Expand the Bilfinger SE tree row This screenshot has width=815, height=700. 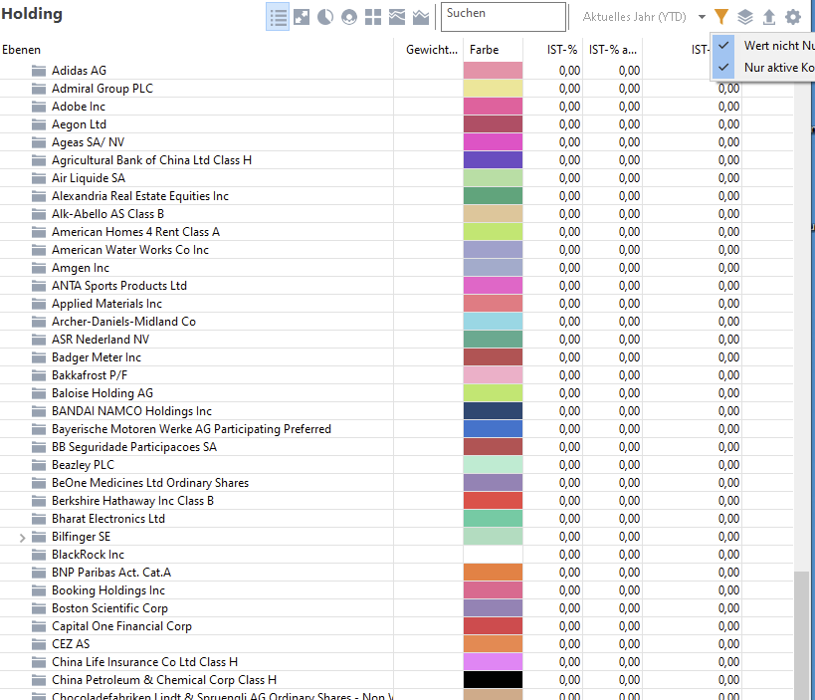click(23, 537)
